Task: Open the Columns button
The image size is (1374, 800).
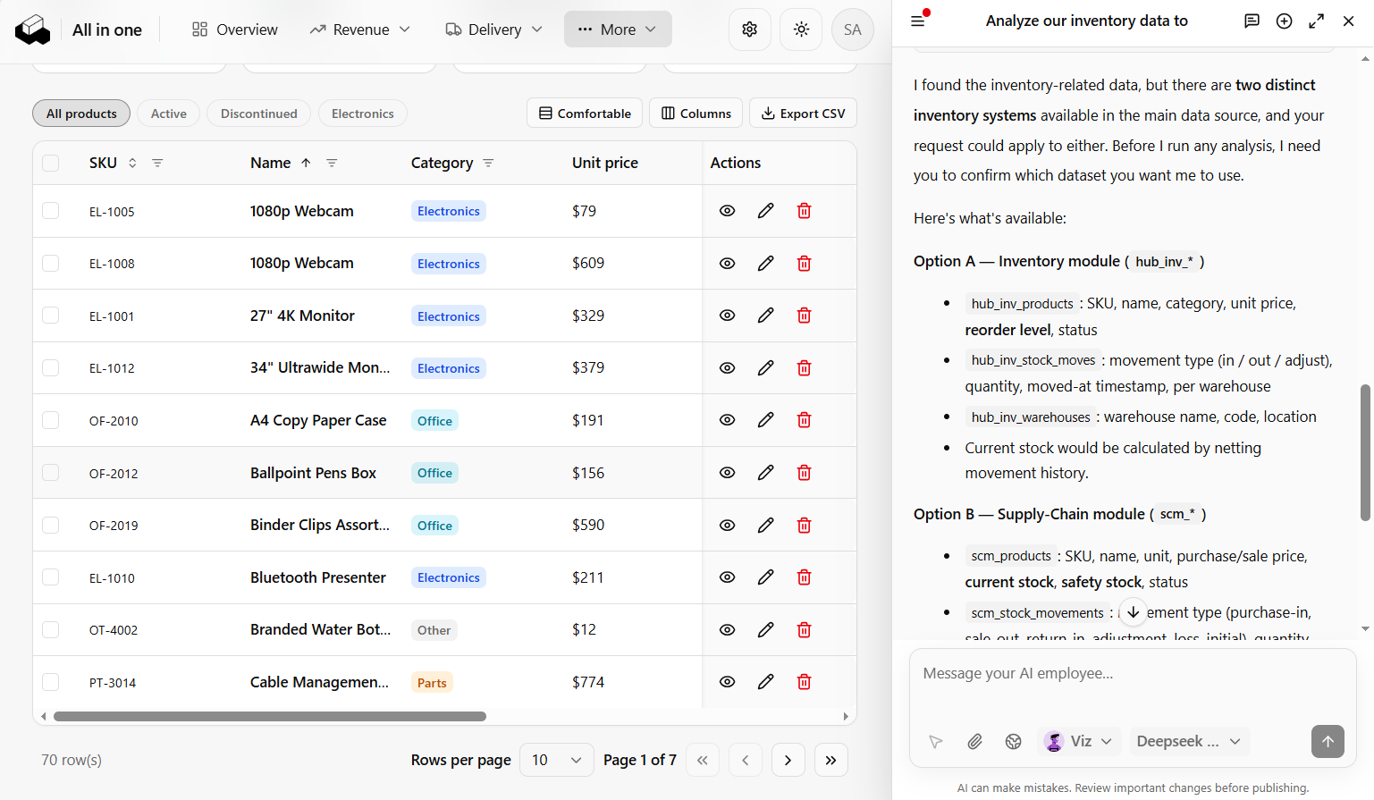Action: point(695,114)
